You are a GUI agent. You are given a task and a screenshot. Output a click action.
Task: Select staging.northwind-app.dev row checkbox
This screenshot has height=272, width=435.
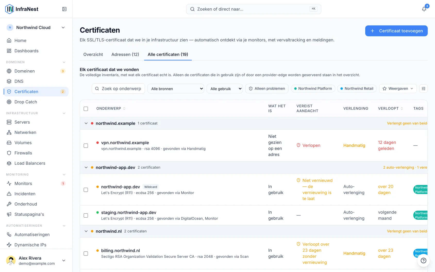coord(86,215)
